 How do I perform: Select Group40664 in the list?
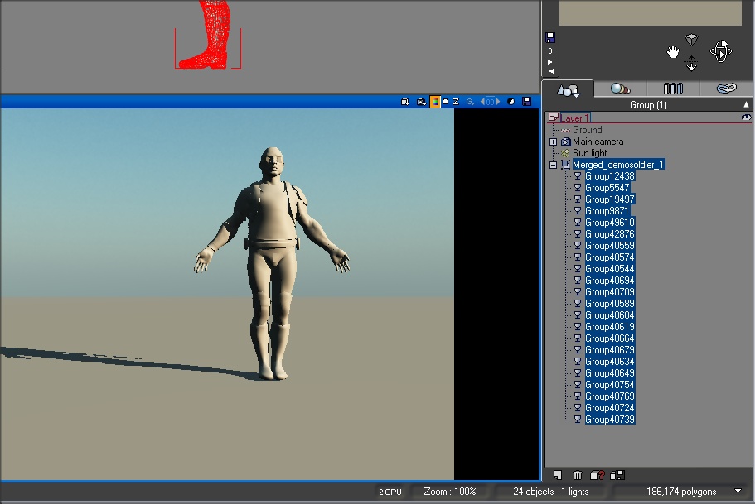point(610,338)
